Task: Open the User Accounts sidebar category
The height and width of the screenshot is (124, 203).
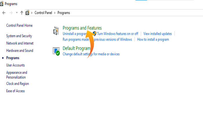Action: tap(15, 65)
